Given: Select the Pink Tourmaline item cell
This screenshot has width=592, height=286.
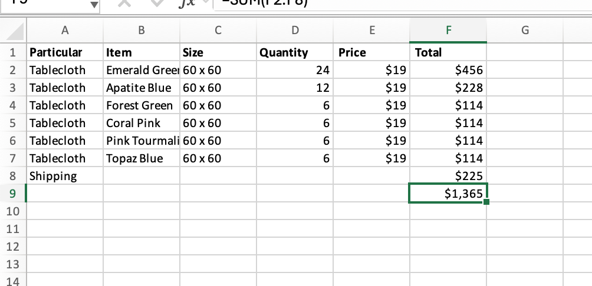Looking at the screenshot, I should click(x=142, y=141).
